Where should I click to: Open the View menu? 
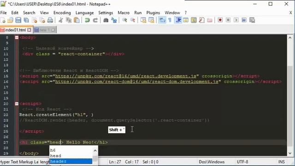[x=44, y=13]
